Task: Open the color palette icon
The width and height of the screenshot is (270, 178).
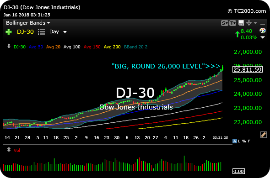Action: click(263, 31)
